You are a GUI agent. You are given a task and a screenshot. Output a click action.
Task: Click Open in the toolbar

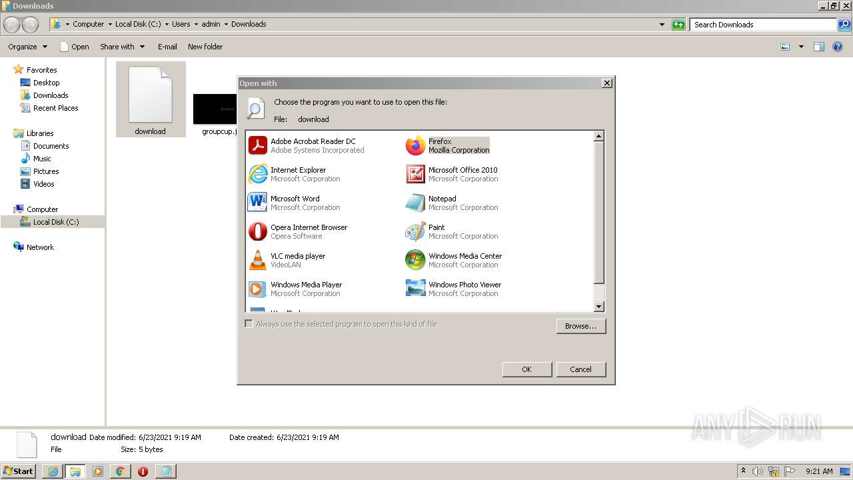click(x=74, y=47)
